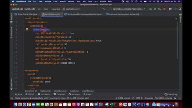
Task: Open the Structure tool window
Action: [11, 32]
